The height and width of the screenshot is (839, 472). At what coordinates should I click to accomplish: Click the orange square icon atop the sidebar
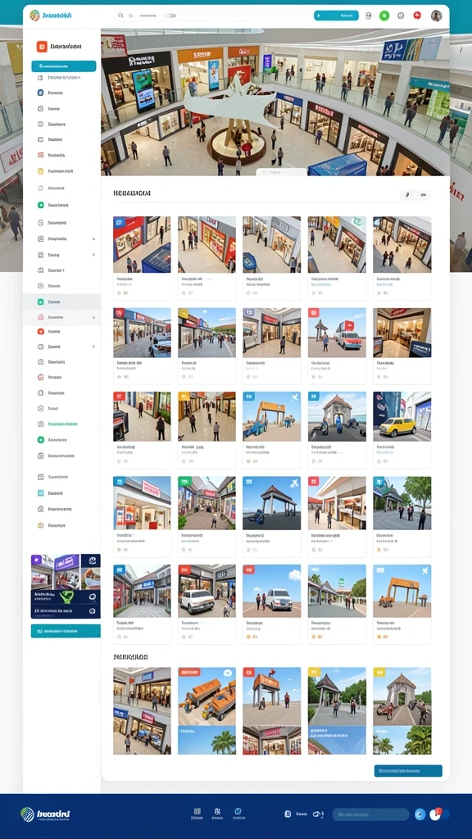42,47
